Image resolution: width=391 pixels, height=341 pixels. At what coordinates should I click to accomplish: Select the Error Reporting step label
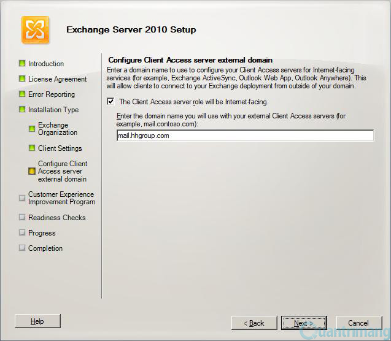52,94
